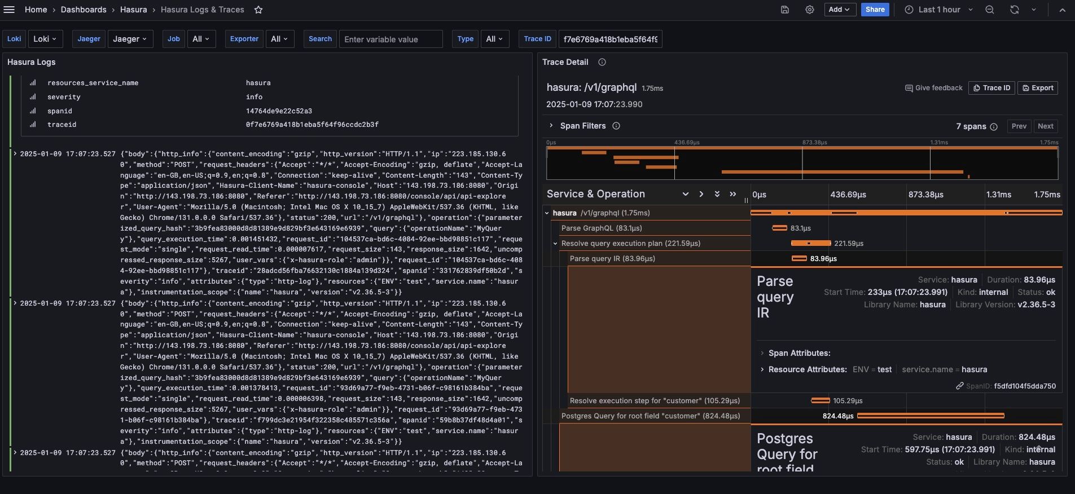Image resolution: width=1075 pixels, height=494 pixels.
Task: Open dashboard settings gear
Action: tap(809, 10)
